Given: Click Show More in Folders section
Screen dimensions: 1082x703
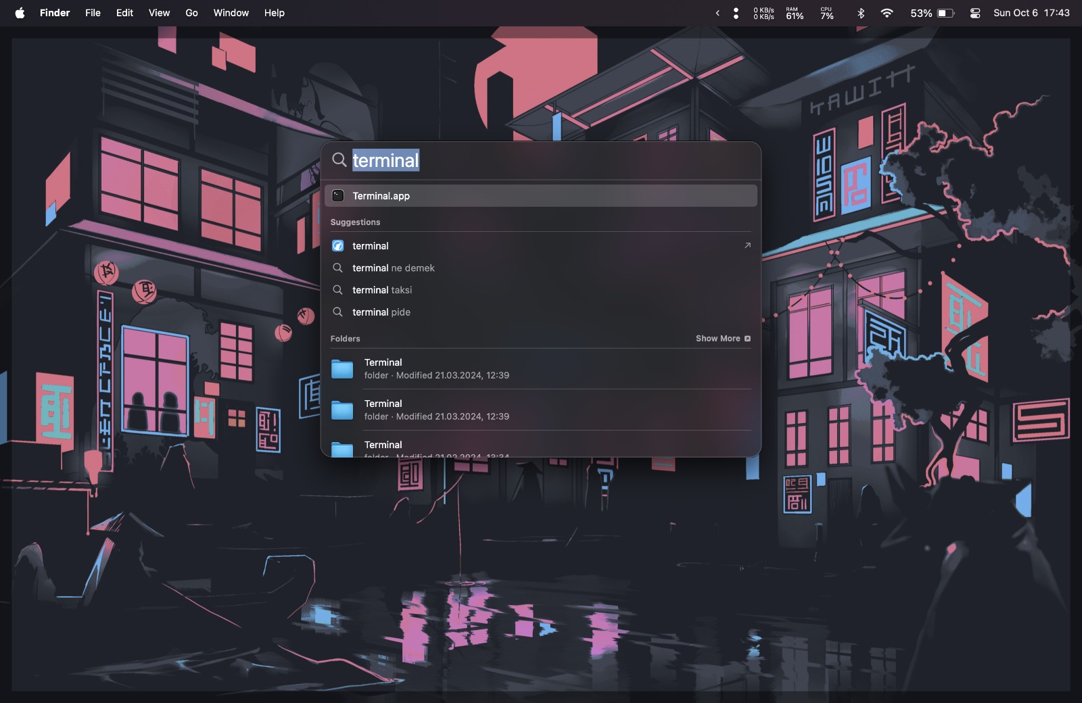Looking at the screenshot, I should (723, 339).
